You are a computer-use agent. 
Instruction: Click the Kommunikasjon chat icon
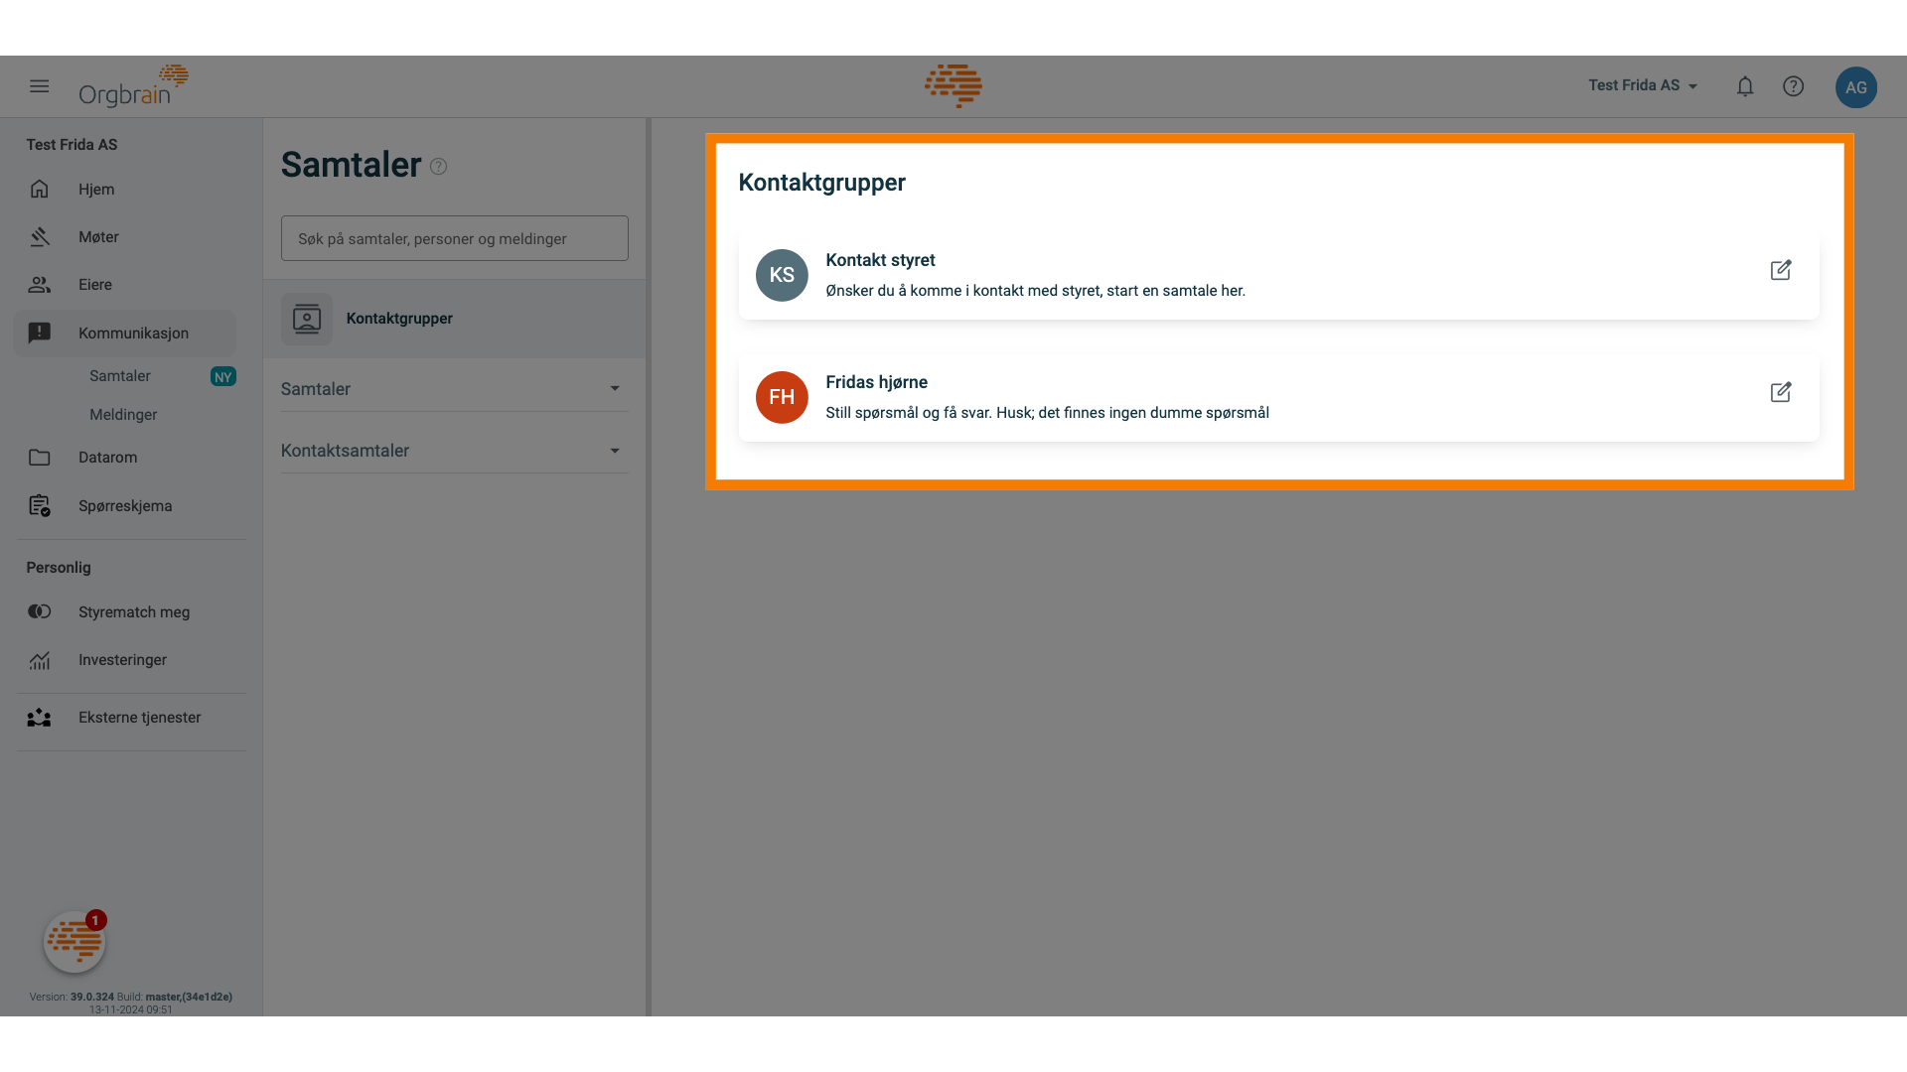click(40, 333)
